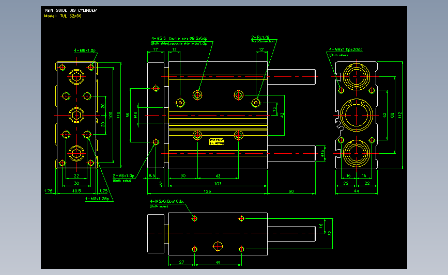
Task: Click the '32' dimension value
Action: 330,233
